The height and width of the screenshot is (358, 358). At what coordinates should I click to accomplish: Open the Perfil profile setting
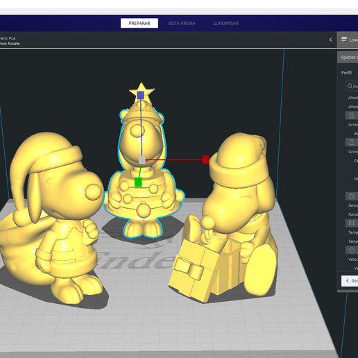click(346, 73)
